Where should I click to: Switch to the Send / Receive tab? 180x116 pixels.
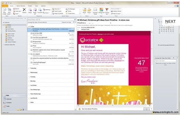point(21,6)
